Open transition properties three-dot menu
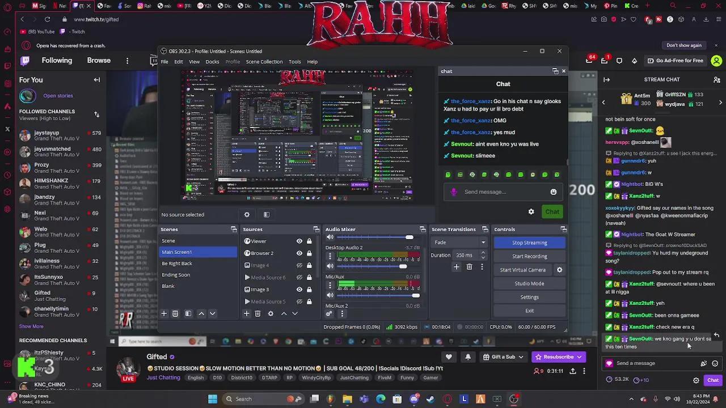Image resolution: width=726 pixels, height=408 pixels. [482, 267]
